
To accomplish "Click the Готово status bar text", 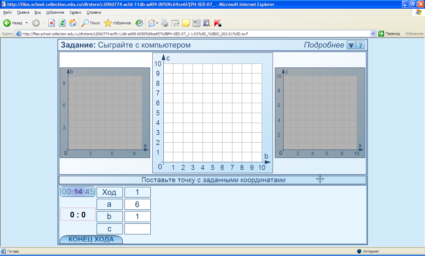I will 13,251.
